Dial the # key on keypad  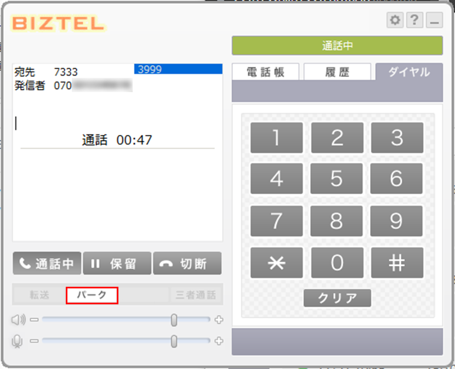coord(397,263)
